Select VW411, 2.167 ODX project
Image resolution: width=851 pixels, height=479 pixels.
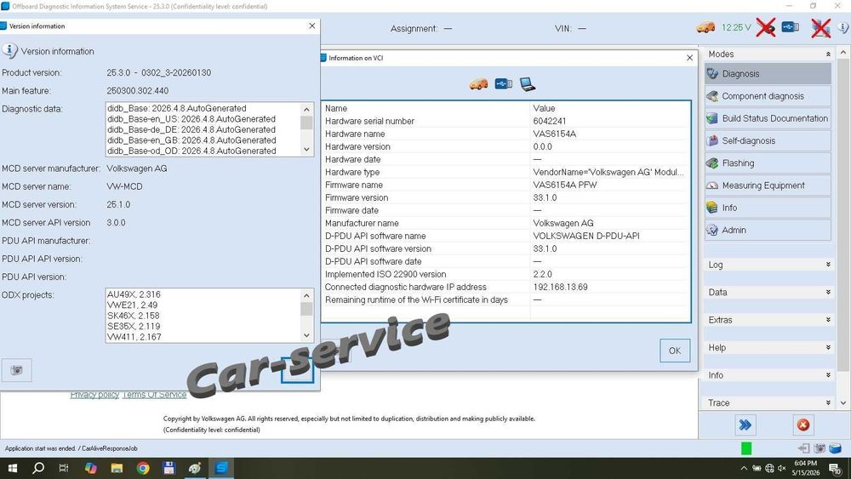[134, 337]
